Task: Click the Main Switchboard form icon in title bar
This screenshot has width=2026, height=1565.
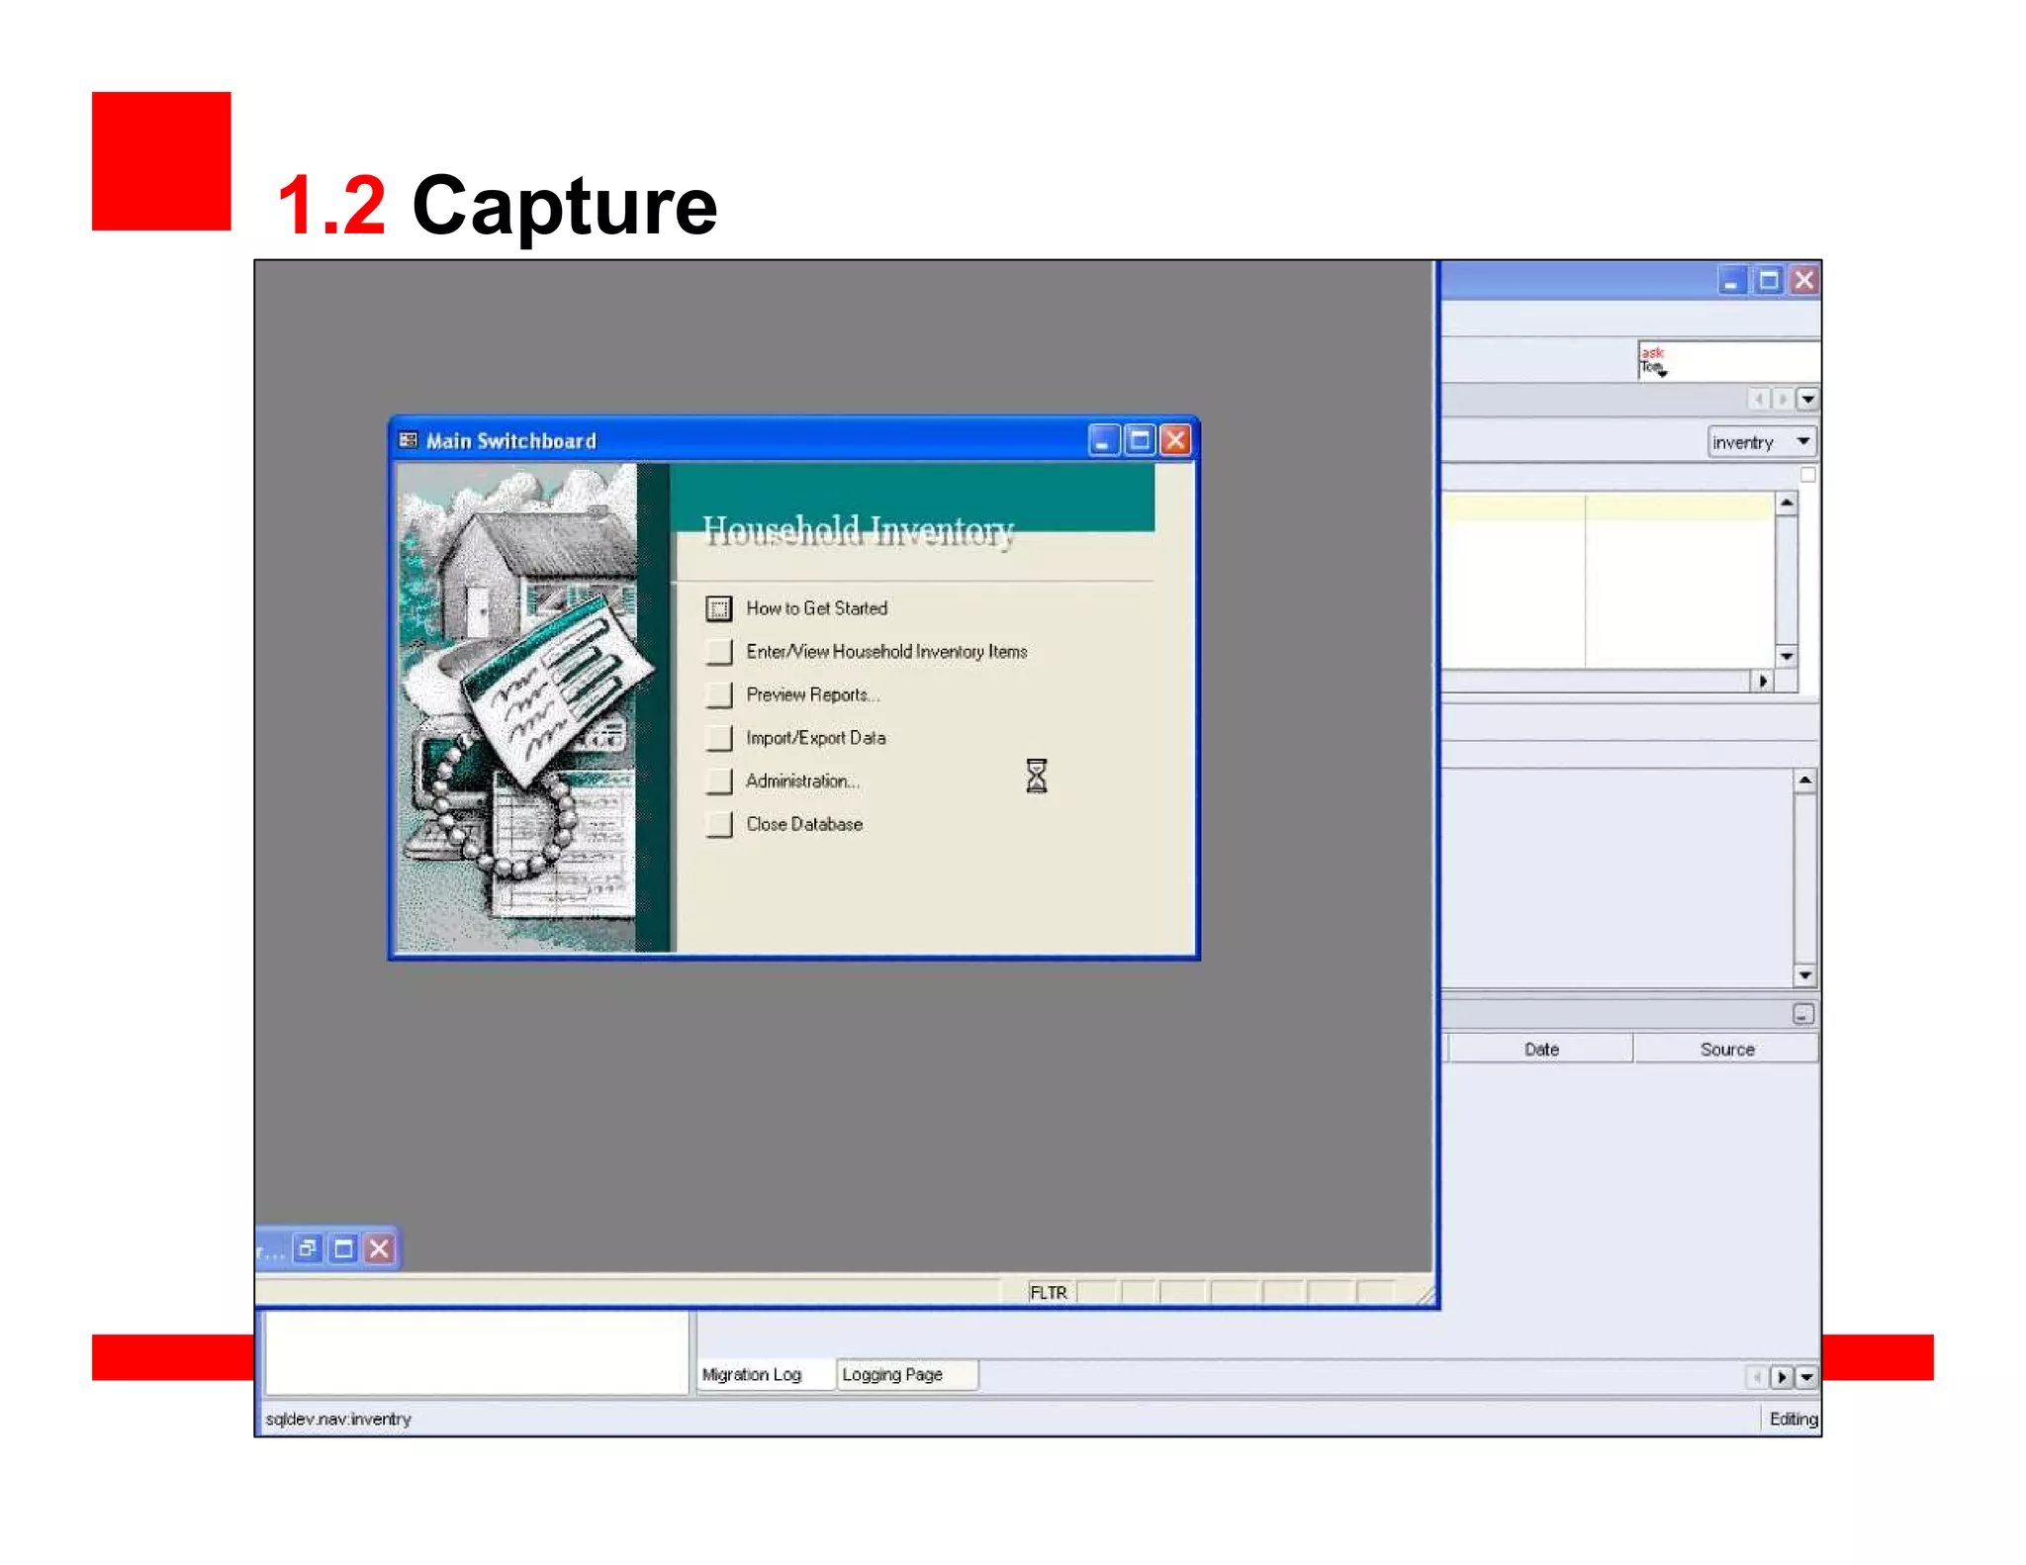Action: [x=408, y=440]
